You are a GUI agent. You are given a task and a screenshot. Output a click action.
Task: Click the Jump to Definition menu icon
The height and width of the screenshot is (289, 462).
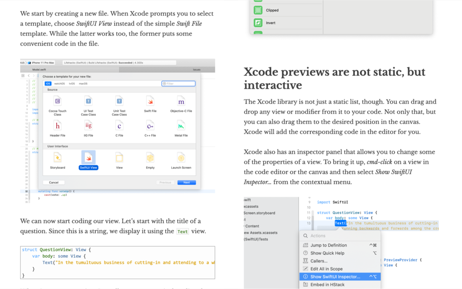[x=305, y=245]
